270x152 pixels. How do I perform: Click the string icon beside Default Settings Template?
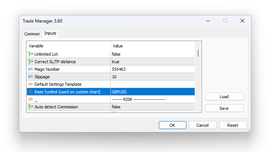click(x=30, y=84)
